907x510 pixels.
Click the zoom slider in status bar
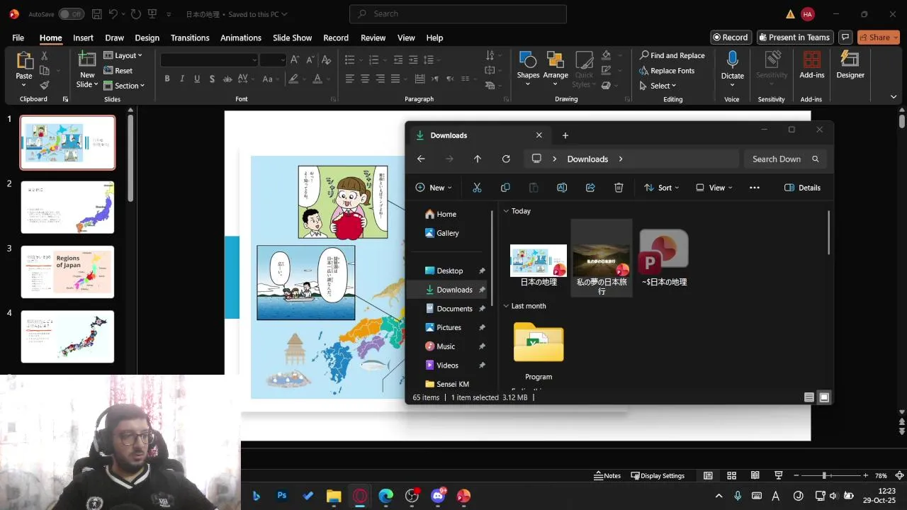click(827, 475)
